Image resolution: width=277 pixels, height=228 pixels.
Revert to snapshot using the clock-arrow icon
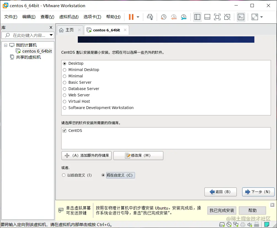(x=174, y=17)
